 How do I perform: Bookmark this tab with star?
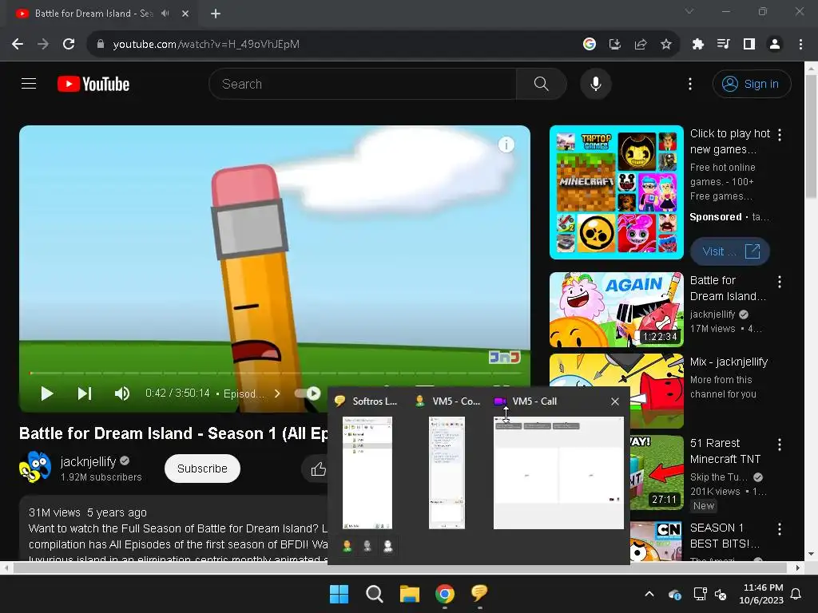(x=666, y=45)
